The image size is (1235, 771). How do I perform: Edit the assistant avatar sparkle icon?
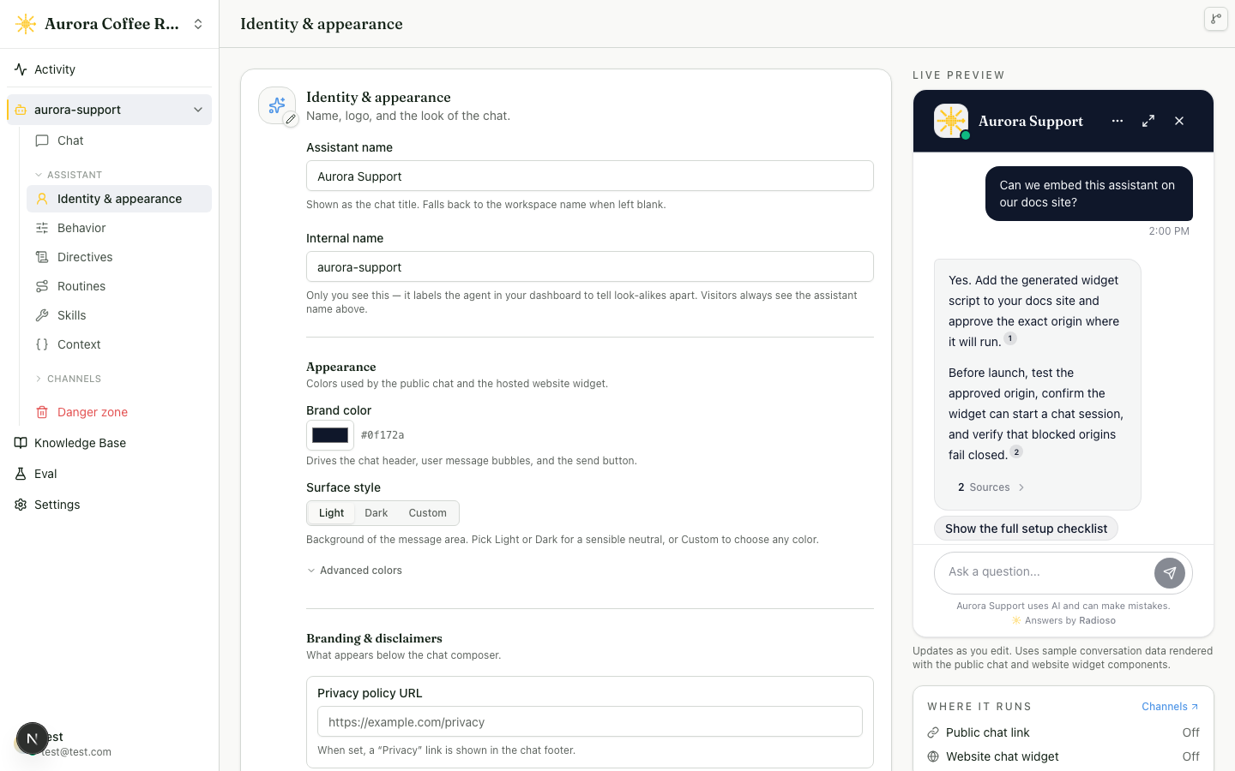(277, 105)
